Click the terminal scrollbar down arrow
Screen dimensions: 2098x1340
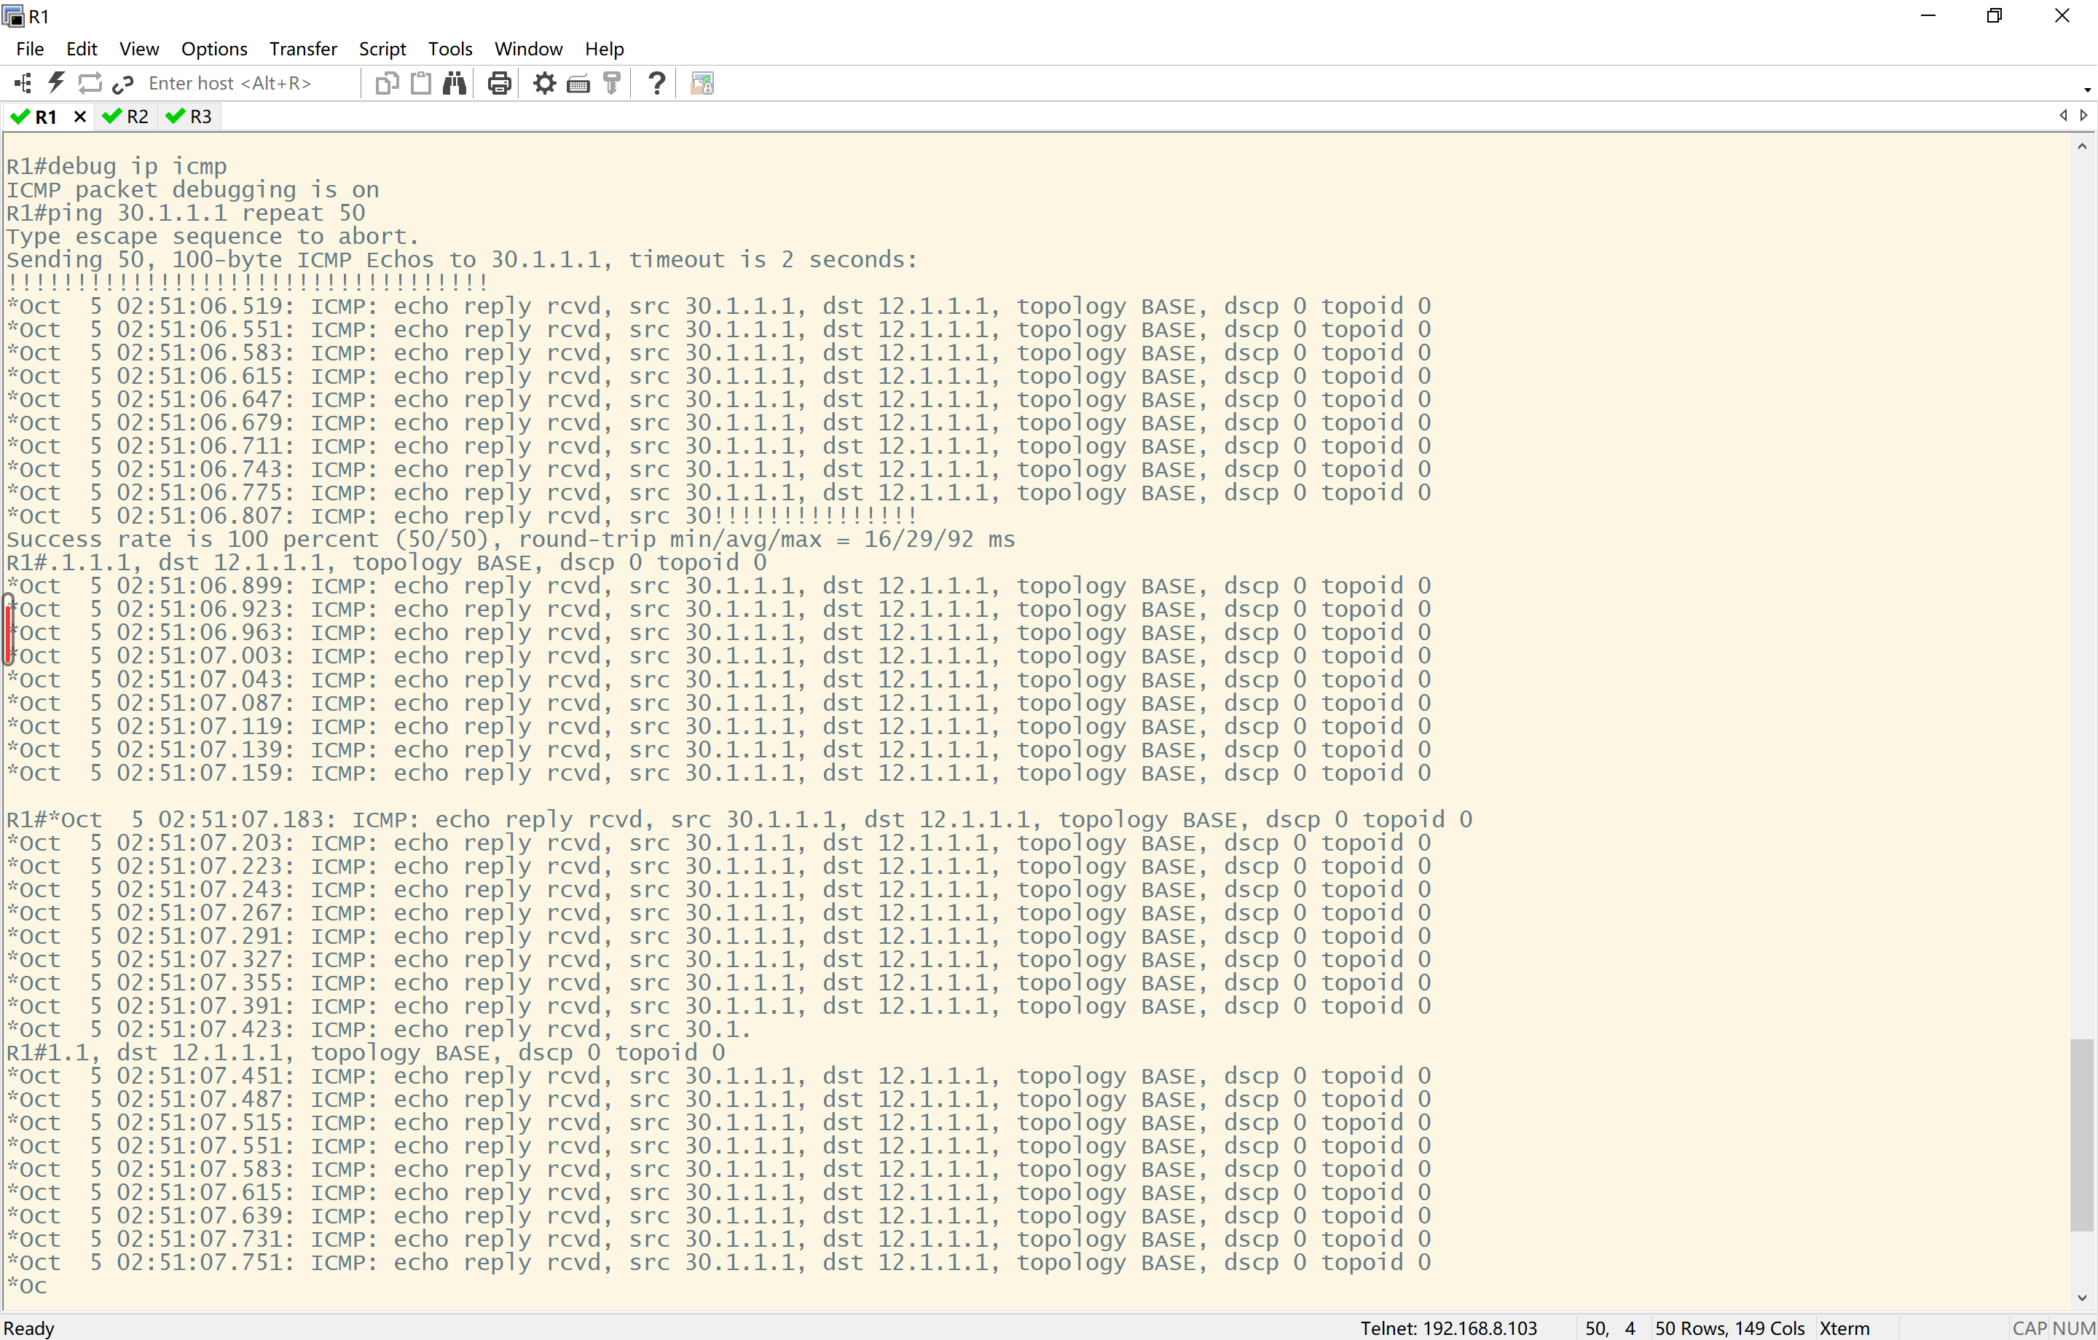click(2082, 1297)
